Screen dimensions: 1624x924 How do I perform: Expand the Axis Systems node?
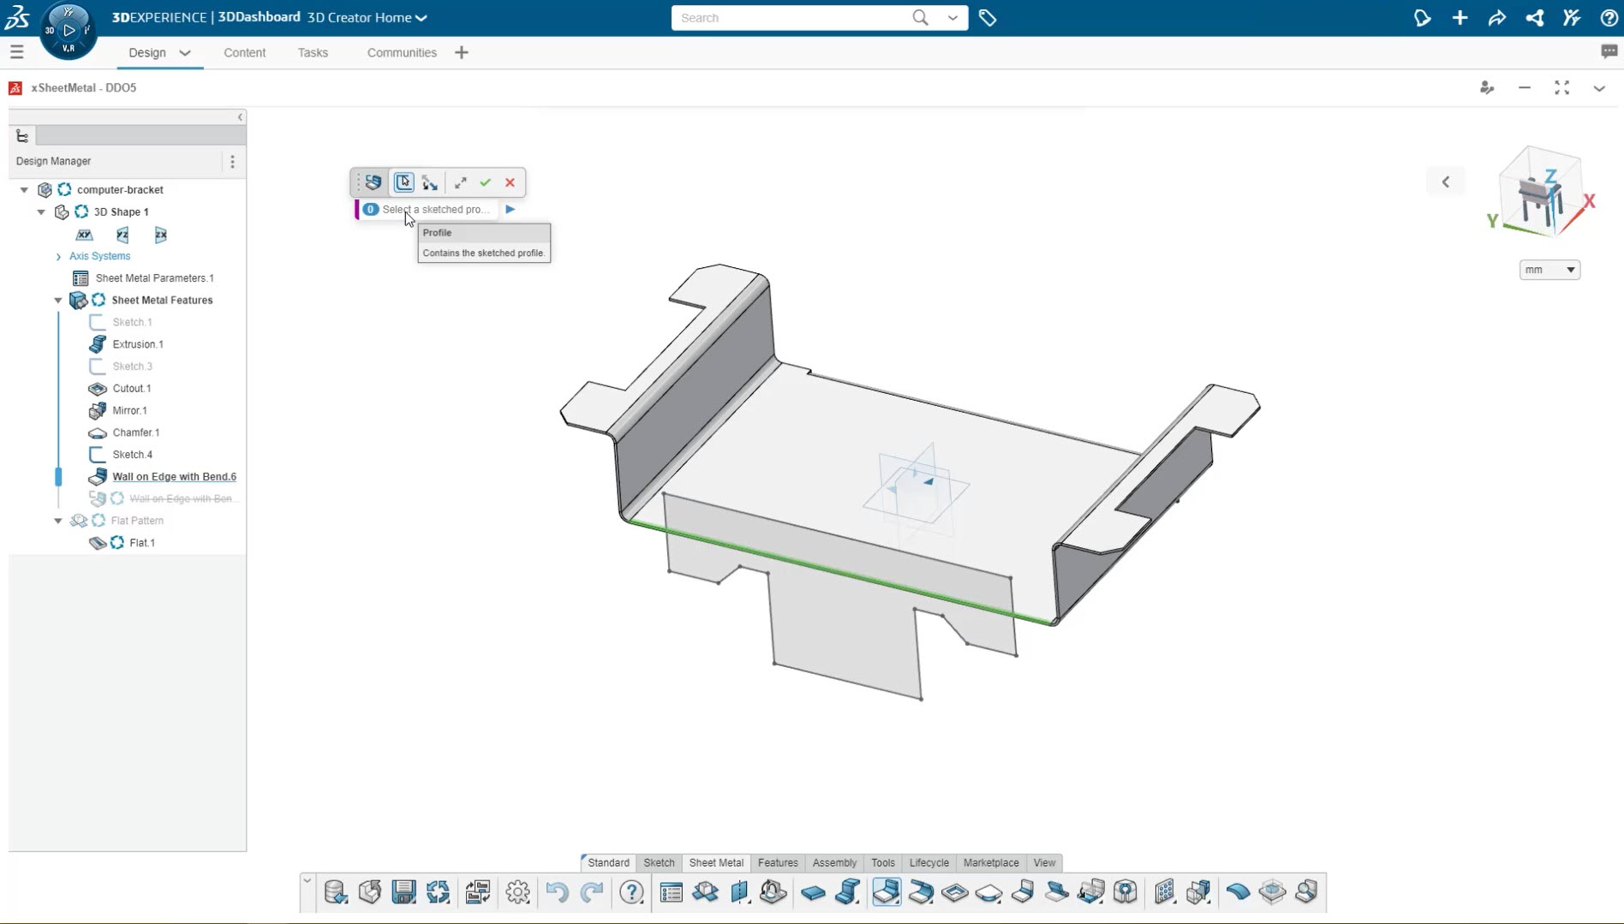(58, 257)
